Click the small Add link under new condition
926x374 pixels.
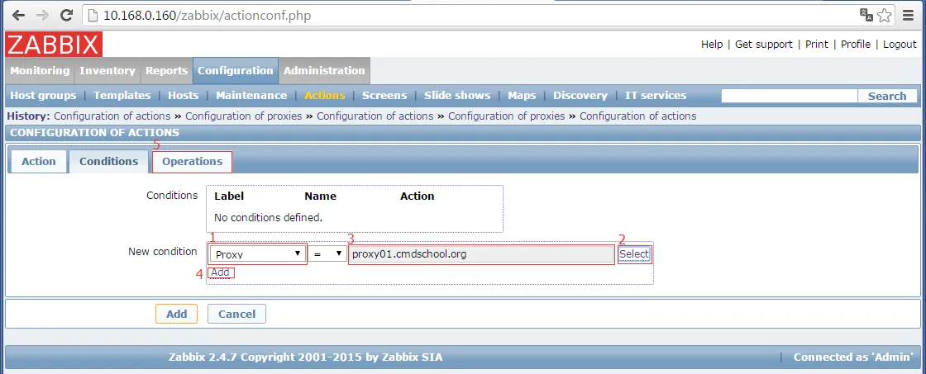[x=220, y=272]
